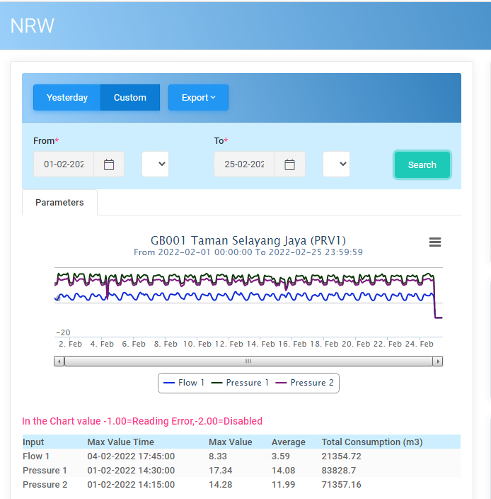Open the chart hamburger context menu
Screen dimensions: 491x499
click(435, 242)
